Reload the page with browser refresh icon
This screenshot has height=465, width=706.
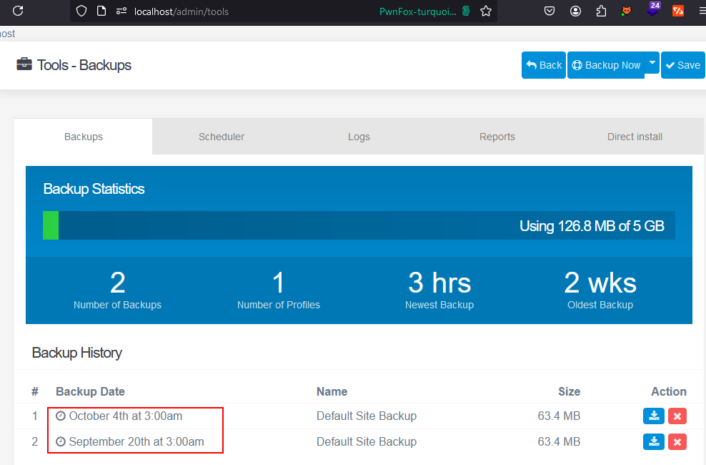[x=18, y=11]
